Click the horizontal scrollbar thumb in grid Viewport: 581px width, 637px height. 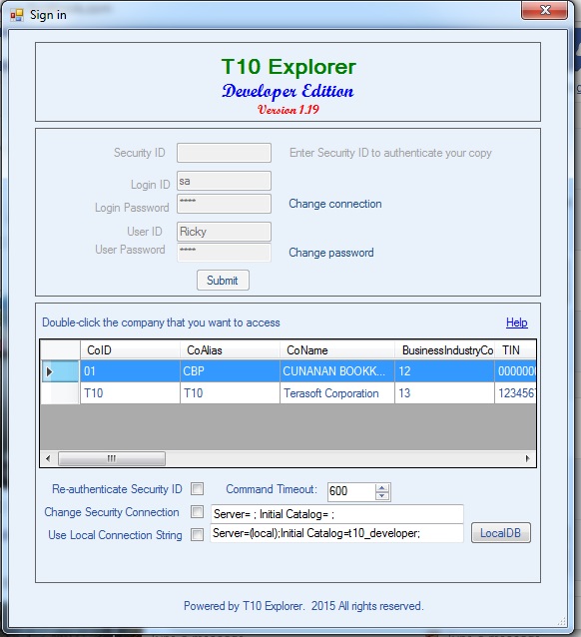click(112, 458)
